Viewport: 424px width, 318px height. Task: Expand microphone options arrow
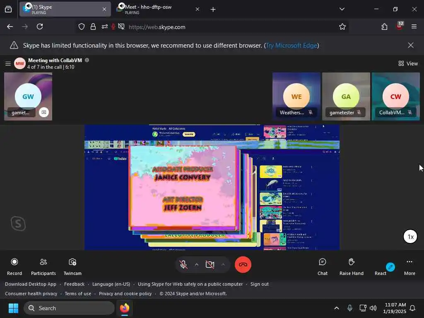pyautogui.click(x=197, y=265)
